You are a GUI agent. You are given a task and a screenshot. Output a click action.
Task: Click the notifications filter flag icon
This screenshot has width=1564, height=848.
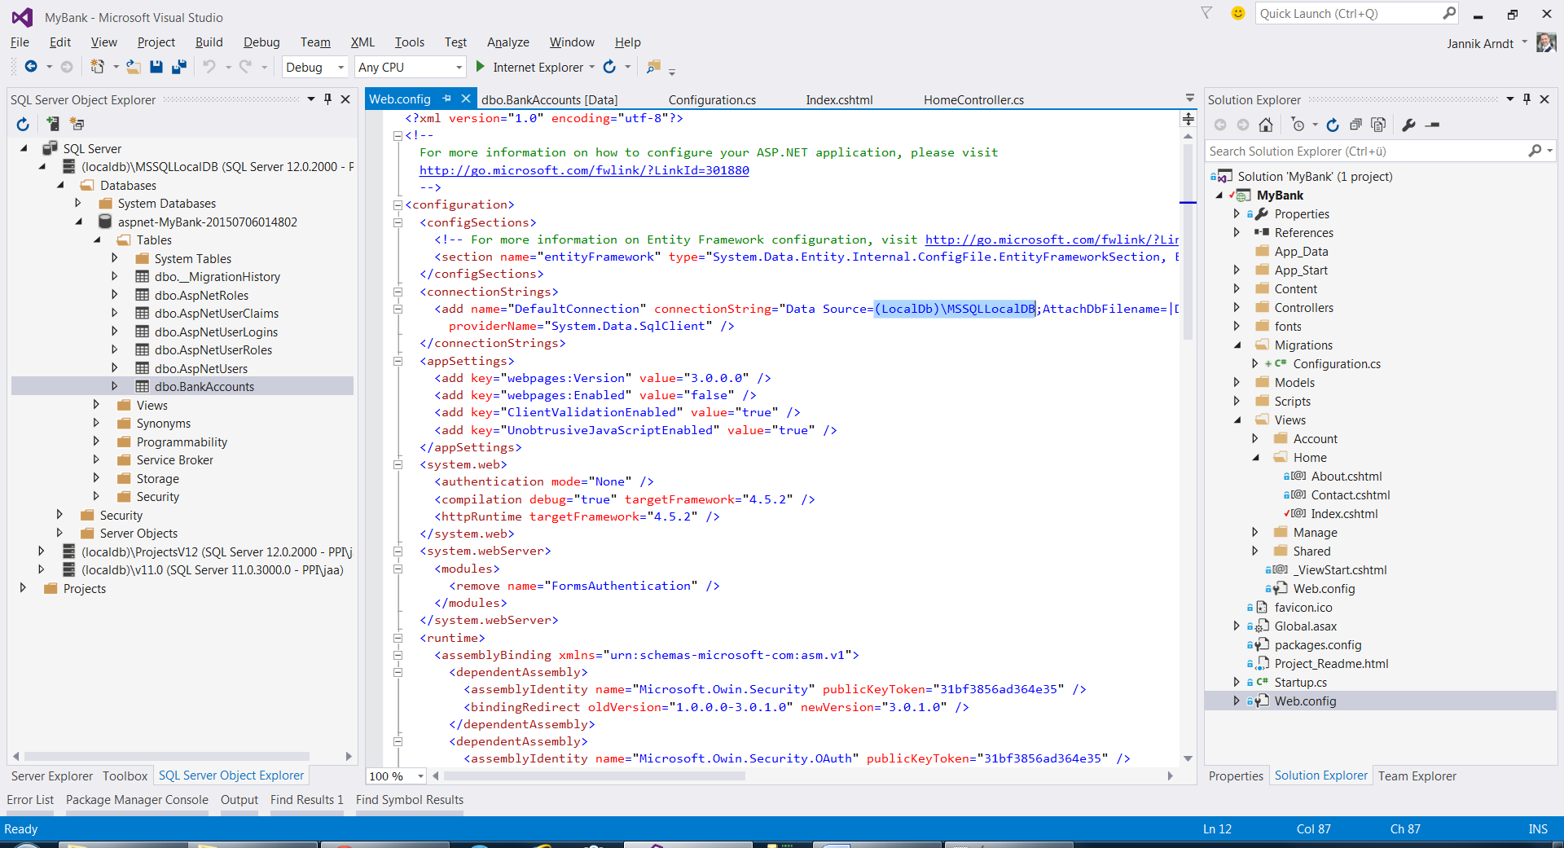coord(1206,13)
